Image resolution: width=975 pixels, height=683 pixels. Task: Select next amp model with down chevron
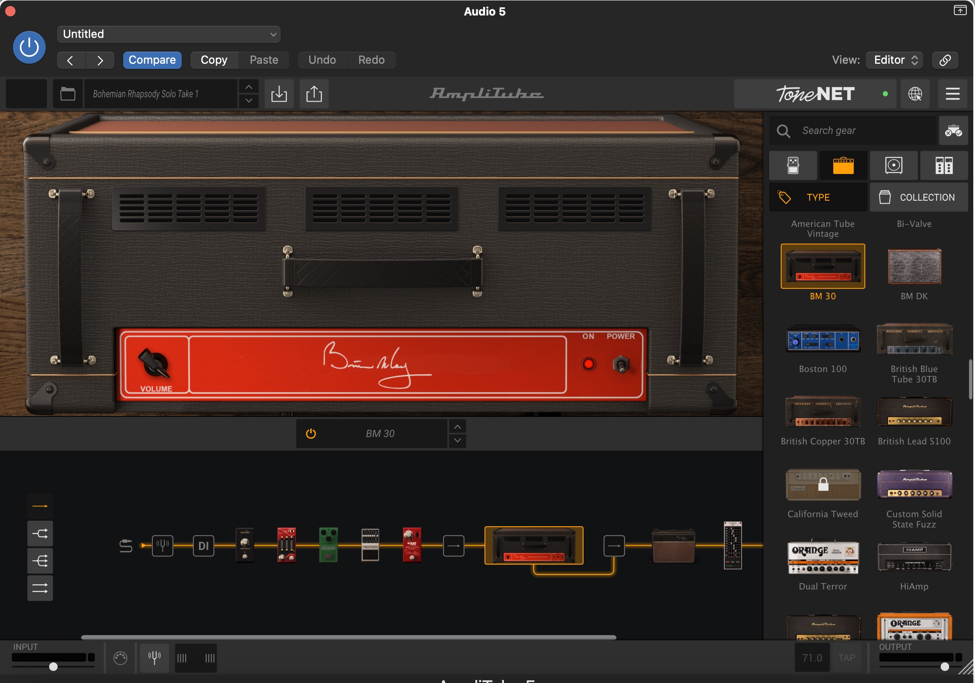click(x=457, y=441)
